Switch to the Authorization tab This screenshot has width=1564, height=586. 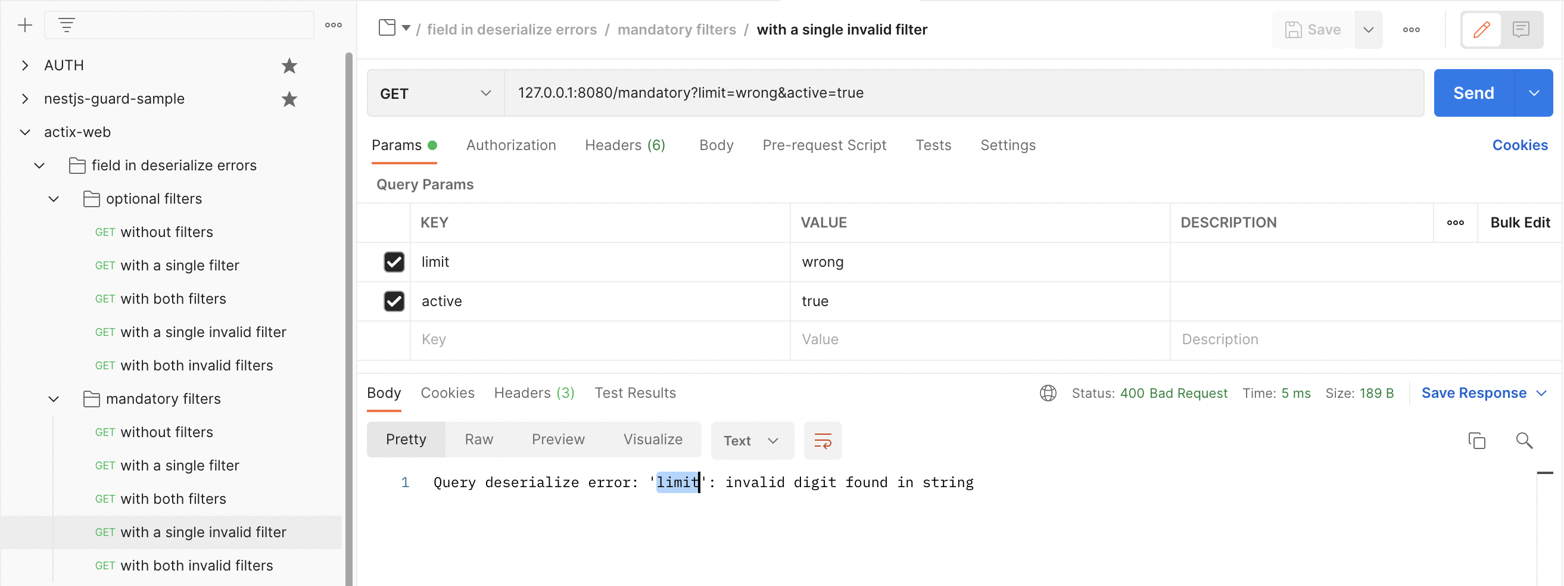coord(510,146)
